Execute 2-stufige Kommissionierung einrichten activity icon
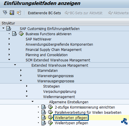The image size is (129, 126). [50, 107]
